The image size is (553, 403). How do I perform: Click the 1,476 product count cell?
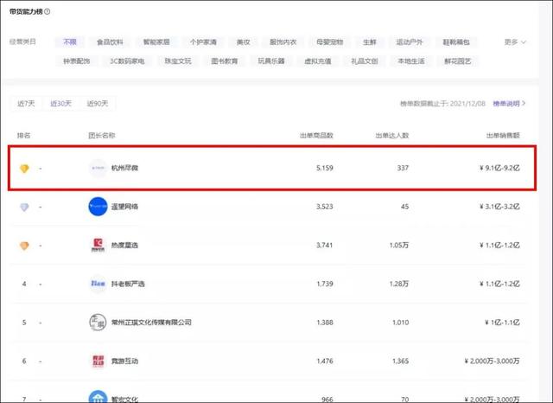(x=325, y=361)
